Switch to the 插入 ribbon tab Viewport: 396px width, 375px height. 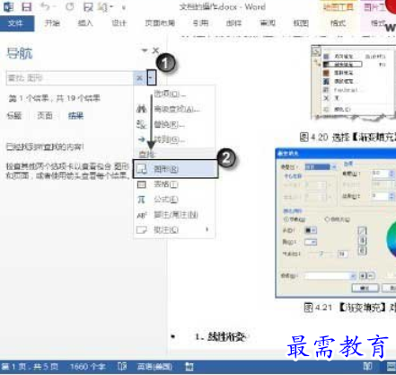85,23
